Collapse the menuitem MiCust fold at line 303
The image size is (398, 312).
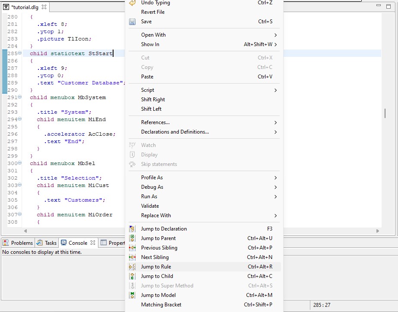[20, 185]
